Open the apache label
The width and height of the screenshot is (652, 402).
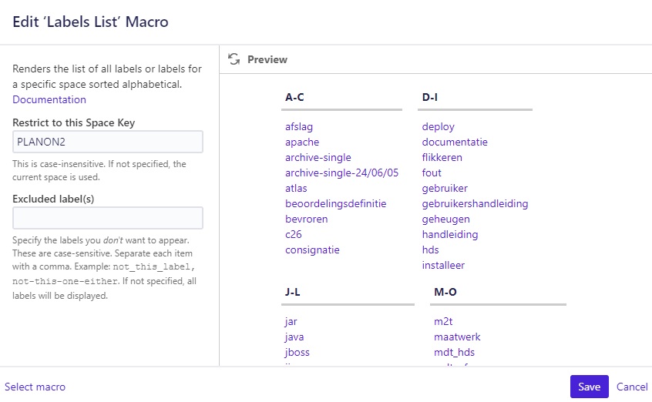tap(302, 142)
